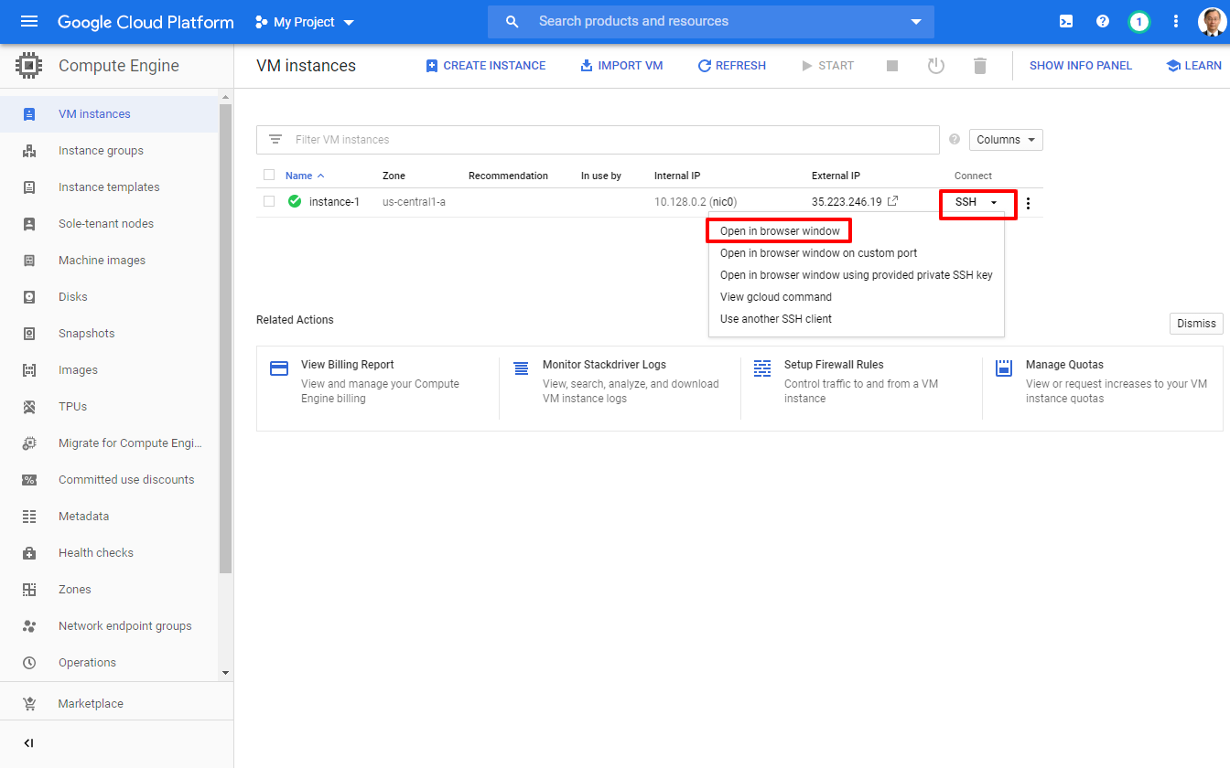Click the Operations clock icon
Viewport: 1230px width, 768px height.
coord(29,663)
